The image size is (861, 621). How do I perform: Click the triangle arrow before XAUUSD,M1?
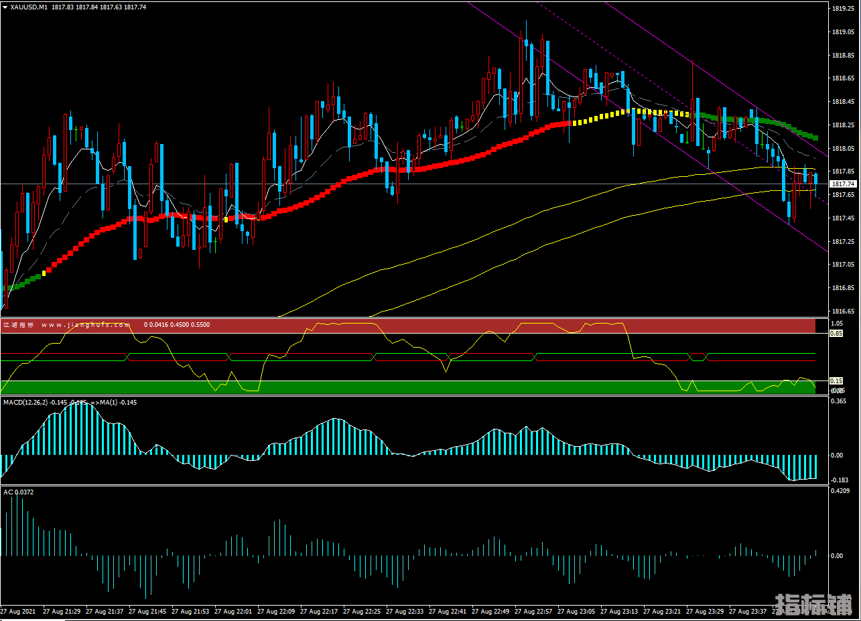point(5,7)
